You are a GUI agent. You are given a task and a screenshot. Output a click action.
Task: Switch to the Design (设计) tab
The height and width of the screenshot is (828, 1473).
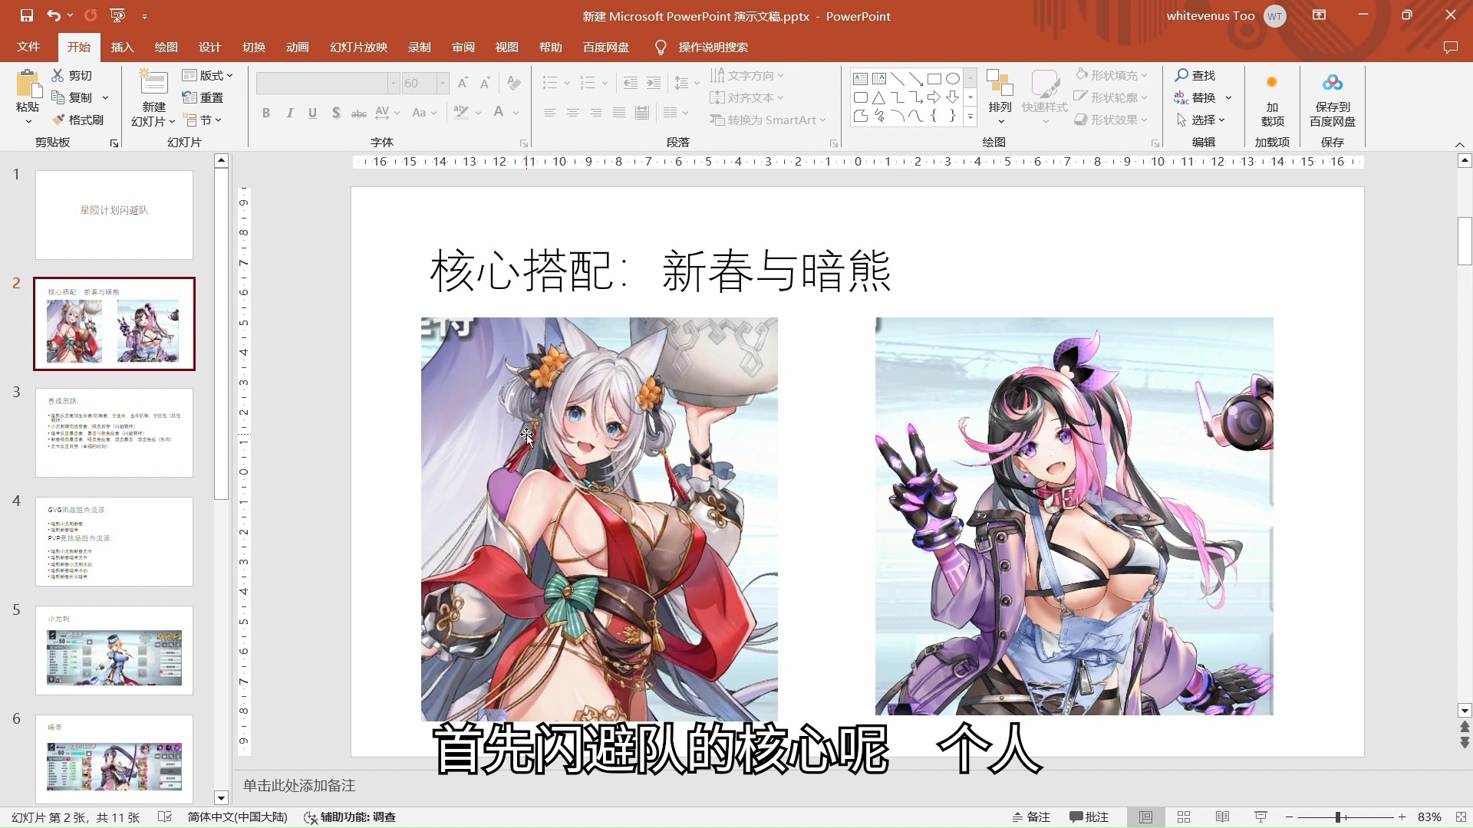210,48
